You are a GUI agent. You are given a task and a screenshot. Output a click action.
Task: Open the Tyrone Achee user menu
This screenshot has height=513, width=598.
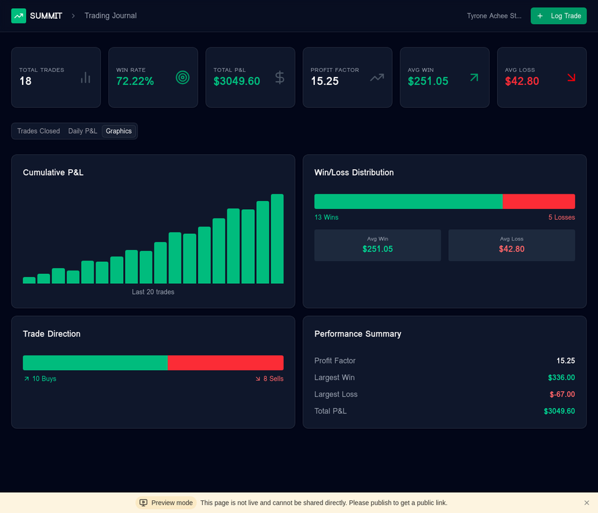point(494,15)
